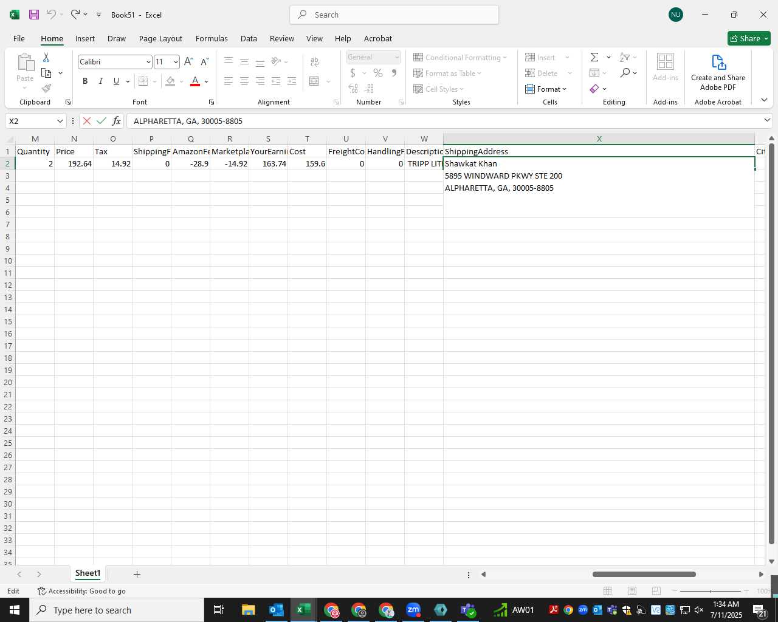
Task: Open the font size 11 dropdown
Action: coord(176,62)
